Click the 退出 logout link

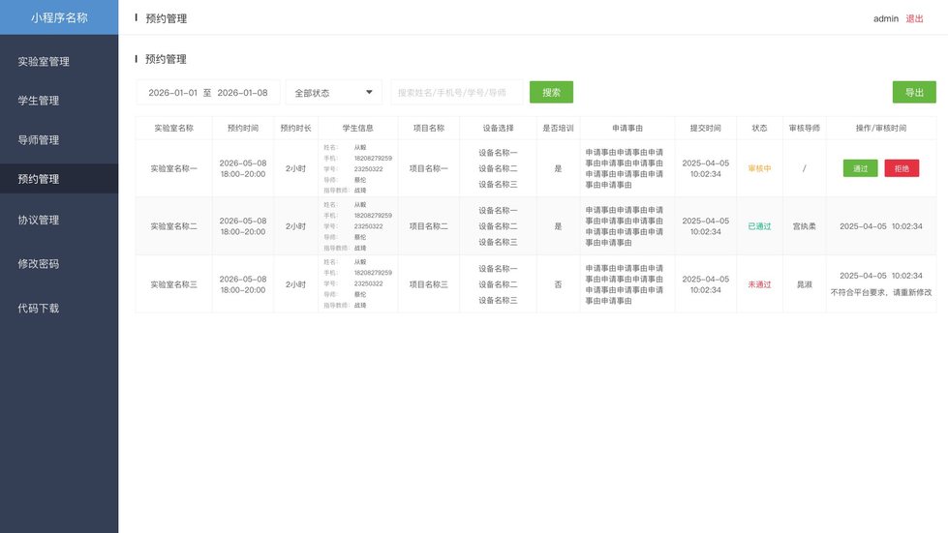(x=914, y=18)
